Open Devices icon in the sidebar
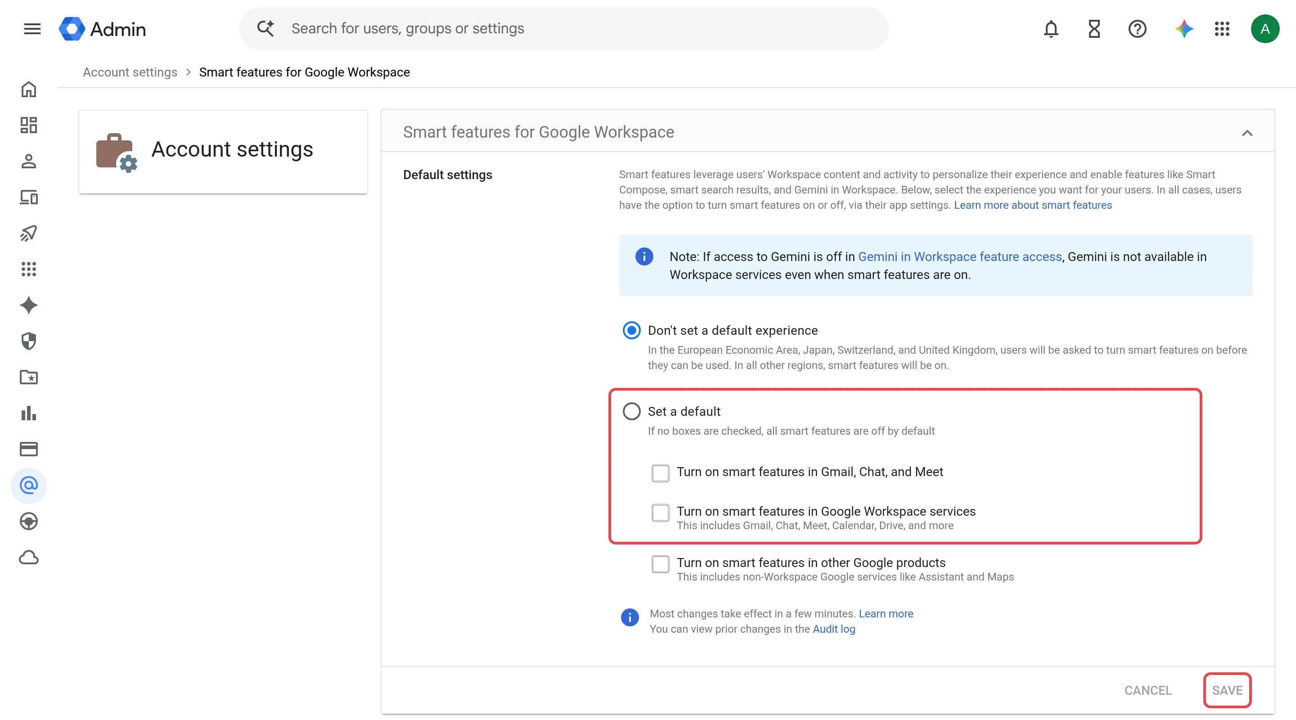The height and width of the screenshot is (720, 1296). point(29,197)
